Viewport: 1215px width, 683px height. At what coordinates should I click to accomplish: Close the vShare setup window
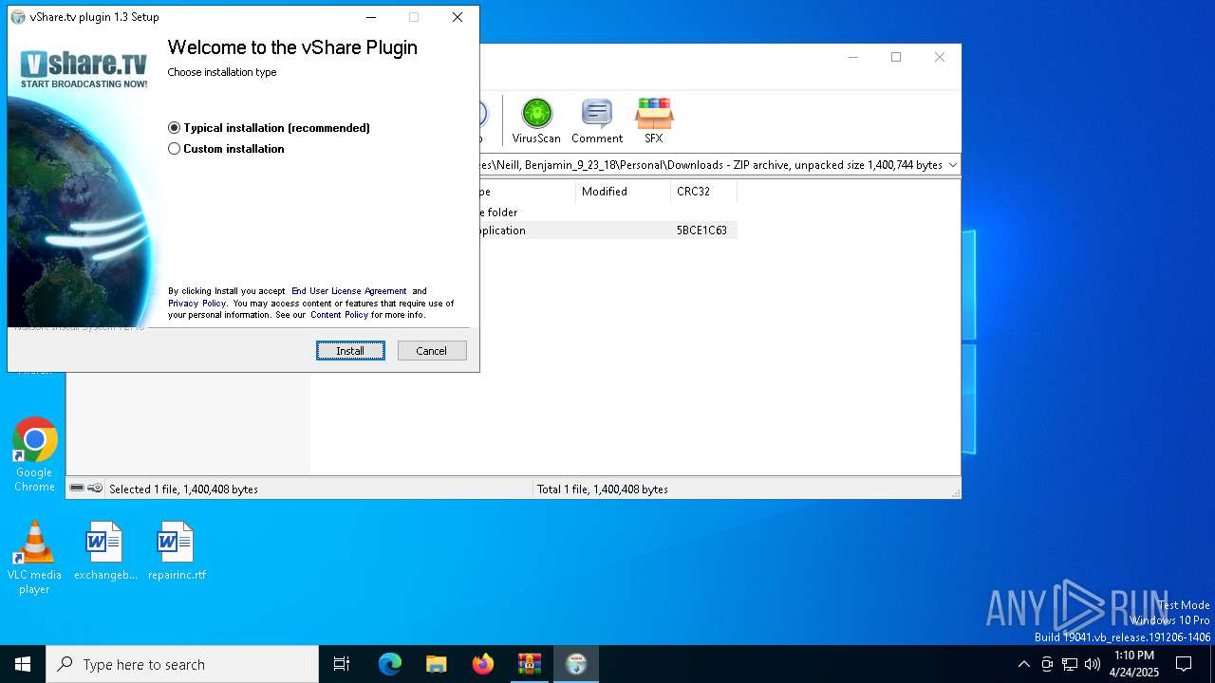click(458, 17)
